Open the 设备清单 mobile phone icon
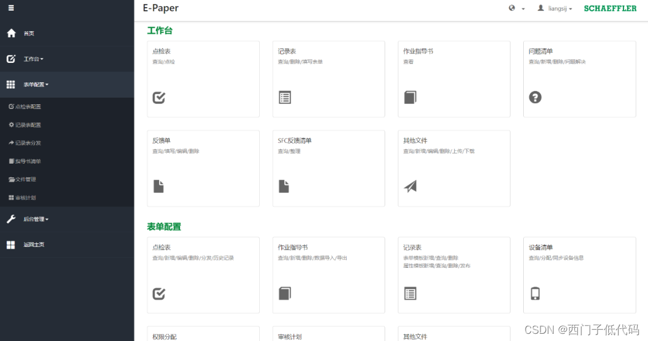 tap(535, 294)
